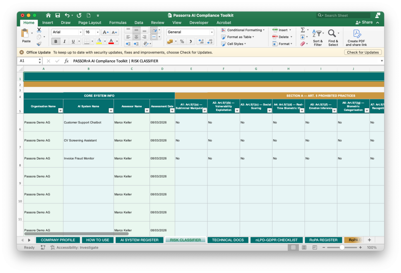Switch to the HOW TO USE sheet
401x273 pixels.
pos(97,240)
